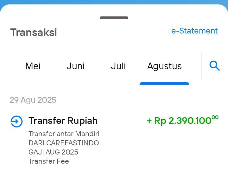The height and width of the screenshot is (170, 228).
Task: Select the Agustus month tab
Action: pos(164,66)
